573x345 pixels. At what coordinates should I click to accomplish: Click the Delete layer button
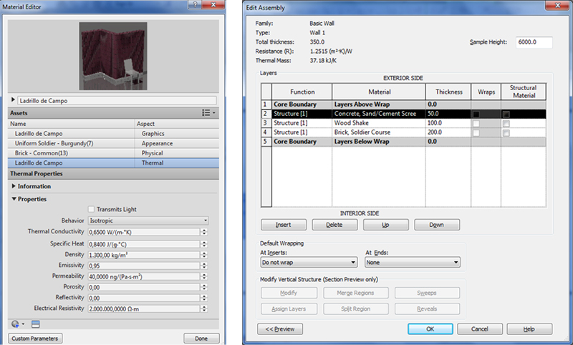(x=334, y=225)
